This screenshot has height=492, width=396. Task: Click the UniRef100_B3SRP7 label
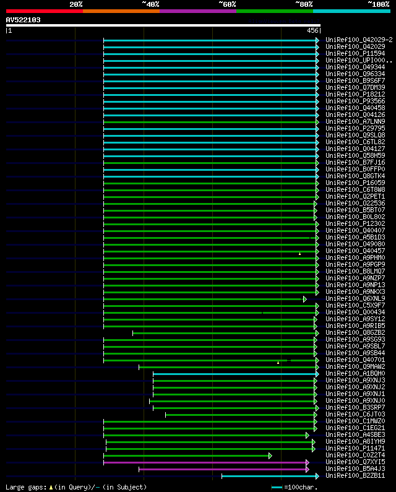(355, 408)
